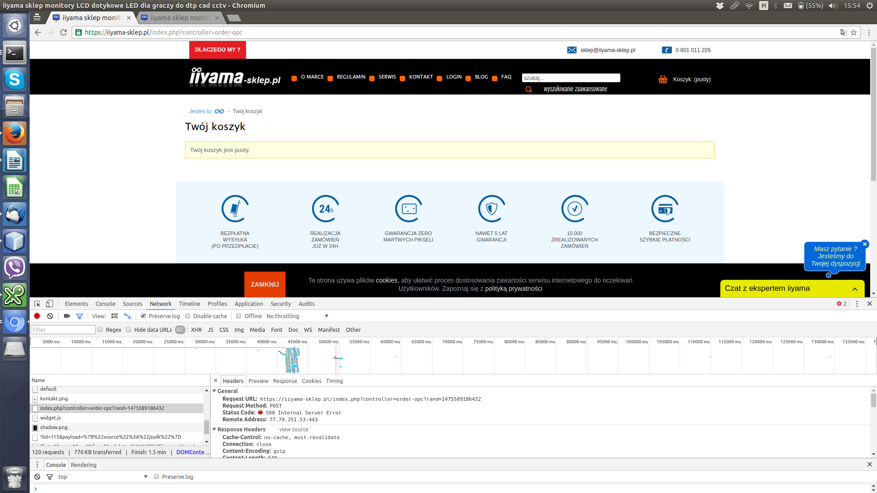This screenshot has height=493, width=877.
Task: Click the network Filter input field
Action: click(x=63, y=330)
